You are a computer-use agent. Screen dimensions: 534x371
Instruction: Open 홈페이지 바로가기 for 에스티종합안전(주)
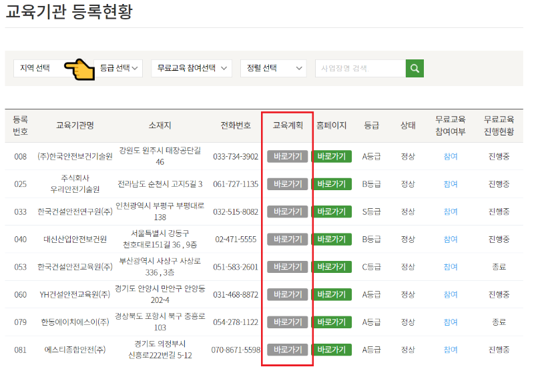tap(332, 350)
